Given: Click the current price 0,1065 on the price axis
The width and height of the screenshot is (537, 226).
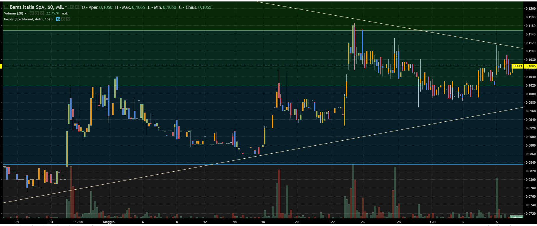Looking at the screenshot, I should click(x=530, y=66).
